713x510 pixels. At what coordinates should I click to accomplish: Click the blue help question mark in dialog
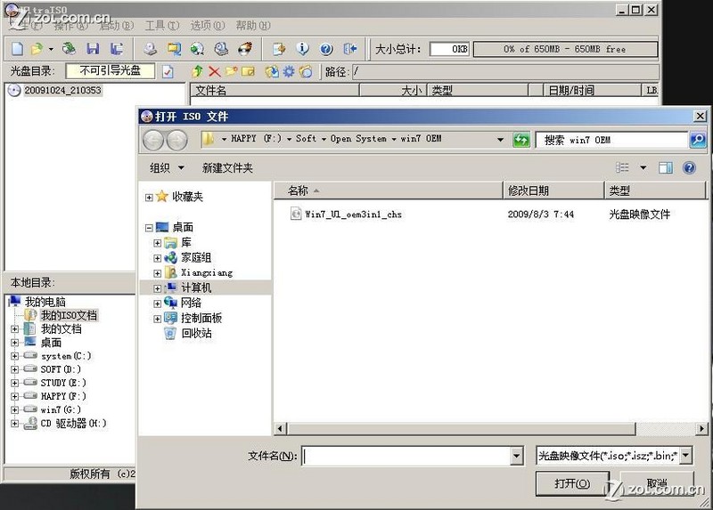coord(689,167)
